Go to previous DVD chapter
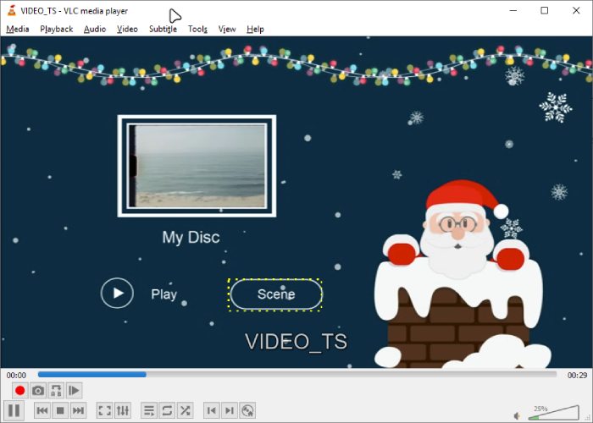This screenshot has width=593, height=423. coord(212,410)
